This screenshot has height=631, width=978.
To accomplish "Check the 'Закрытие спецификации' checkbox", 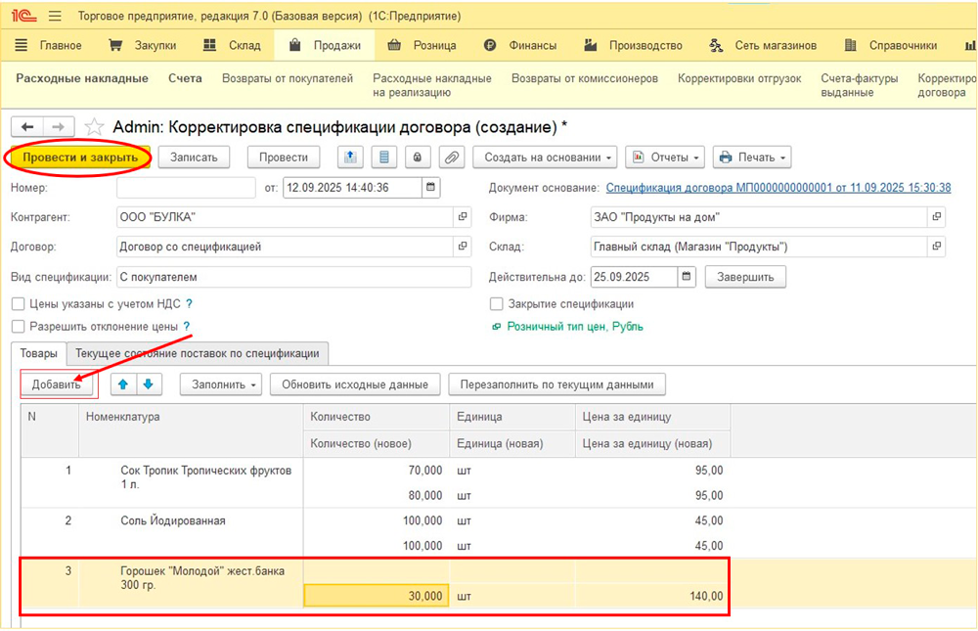I will click(x=497, y=304).
